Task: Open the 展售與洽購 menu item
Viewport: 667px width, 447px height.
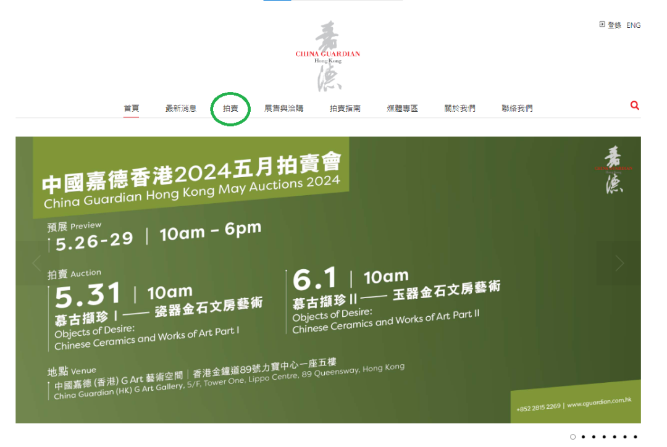Action: pos(283,109)
